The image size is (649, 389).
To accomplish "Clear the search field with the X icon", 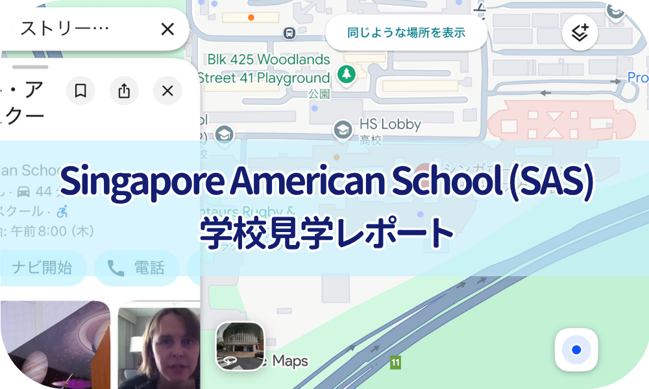I will 167,29.
